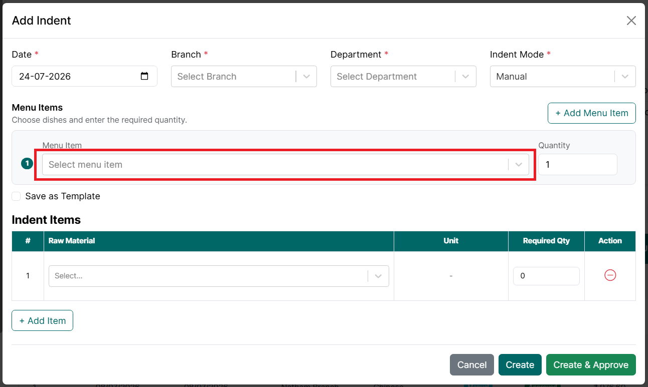
Task: Click the + Add Item button
Action: 43,320
